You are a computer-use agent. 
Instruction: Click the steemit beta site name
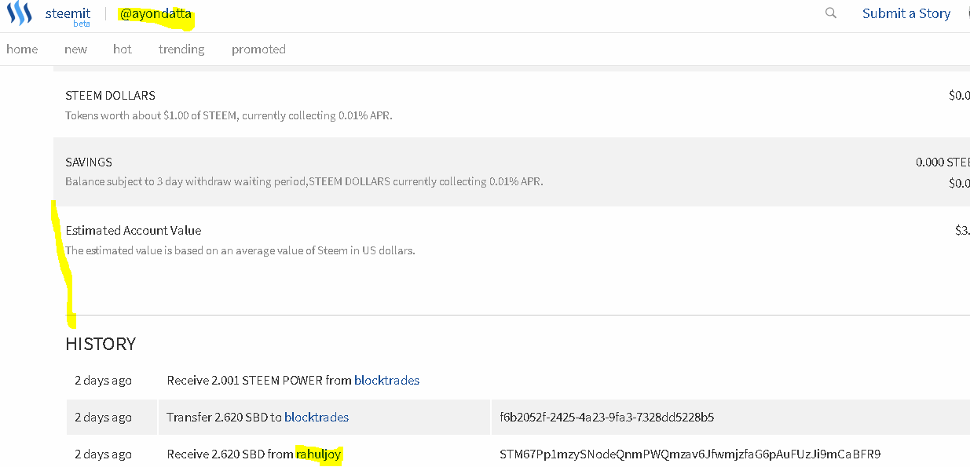pos(68,16)
